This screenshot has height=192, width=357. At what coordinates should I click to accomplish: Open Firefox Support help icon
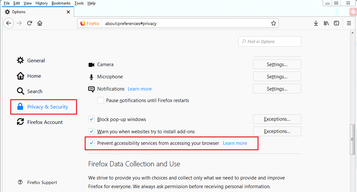coord(20,182)
